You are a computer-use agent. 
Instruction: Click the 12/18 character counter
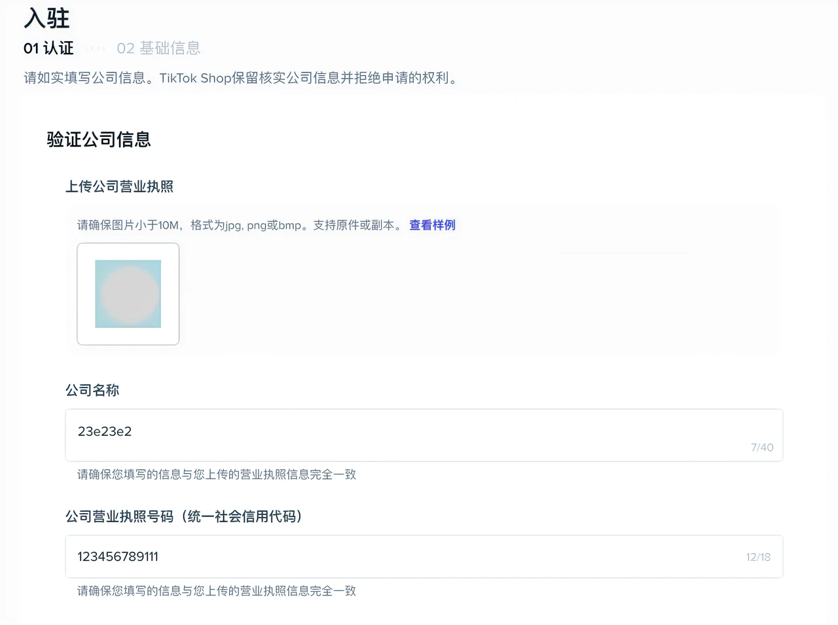pyautogui.click(x=757, y=558)
